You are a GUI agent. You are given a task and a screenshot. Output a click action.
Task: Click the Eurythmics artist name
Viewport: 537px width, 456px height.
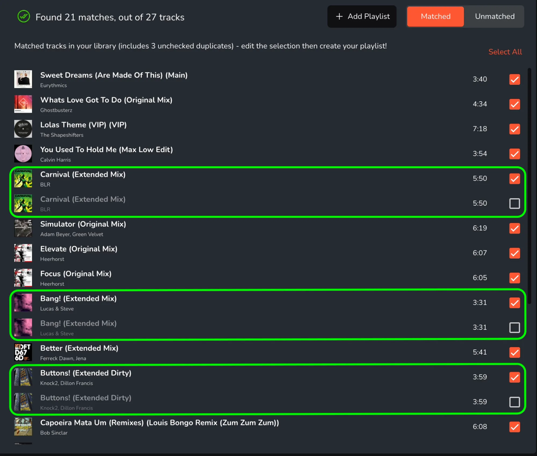tap(53, 85)
